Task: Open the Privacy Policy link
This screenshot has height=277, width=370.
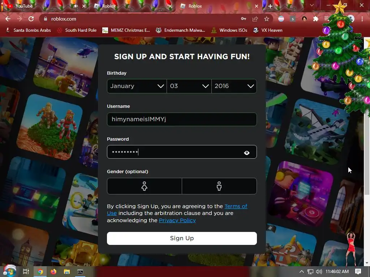Action: tap(177, 220)
